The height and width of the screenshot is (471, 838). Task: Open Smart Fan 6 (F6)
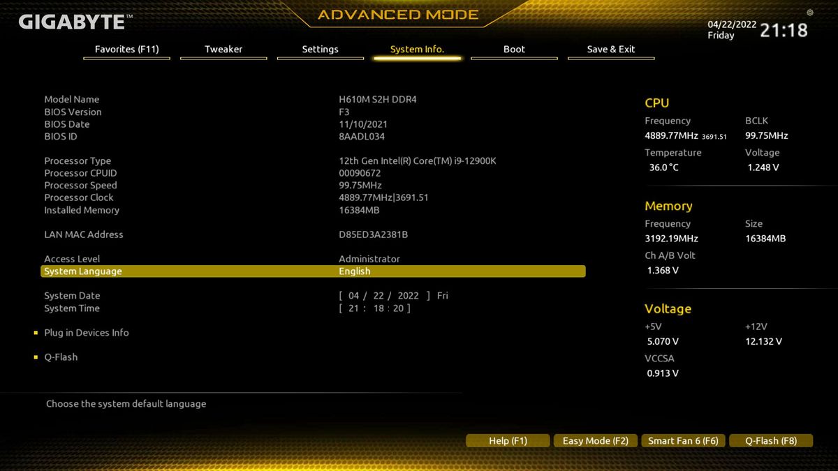[x=683, y=441]
